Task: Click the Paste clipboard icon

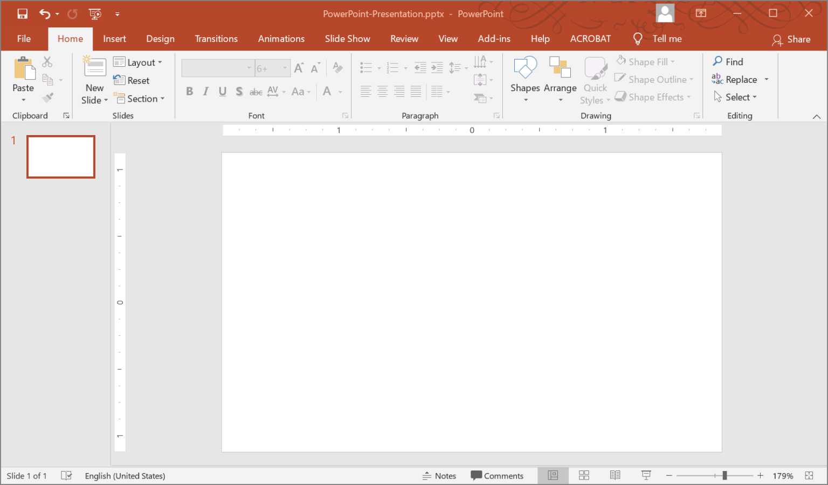Action: pyautogui.click(x=23, y=69)
